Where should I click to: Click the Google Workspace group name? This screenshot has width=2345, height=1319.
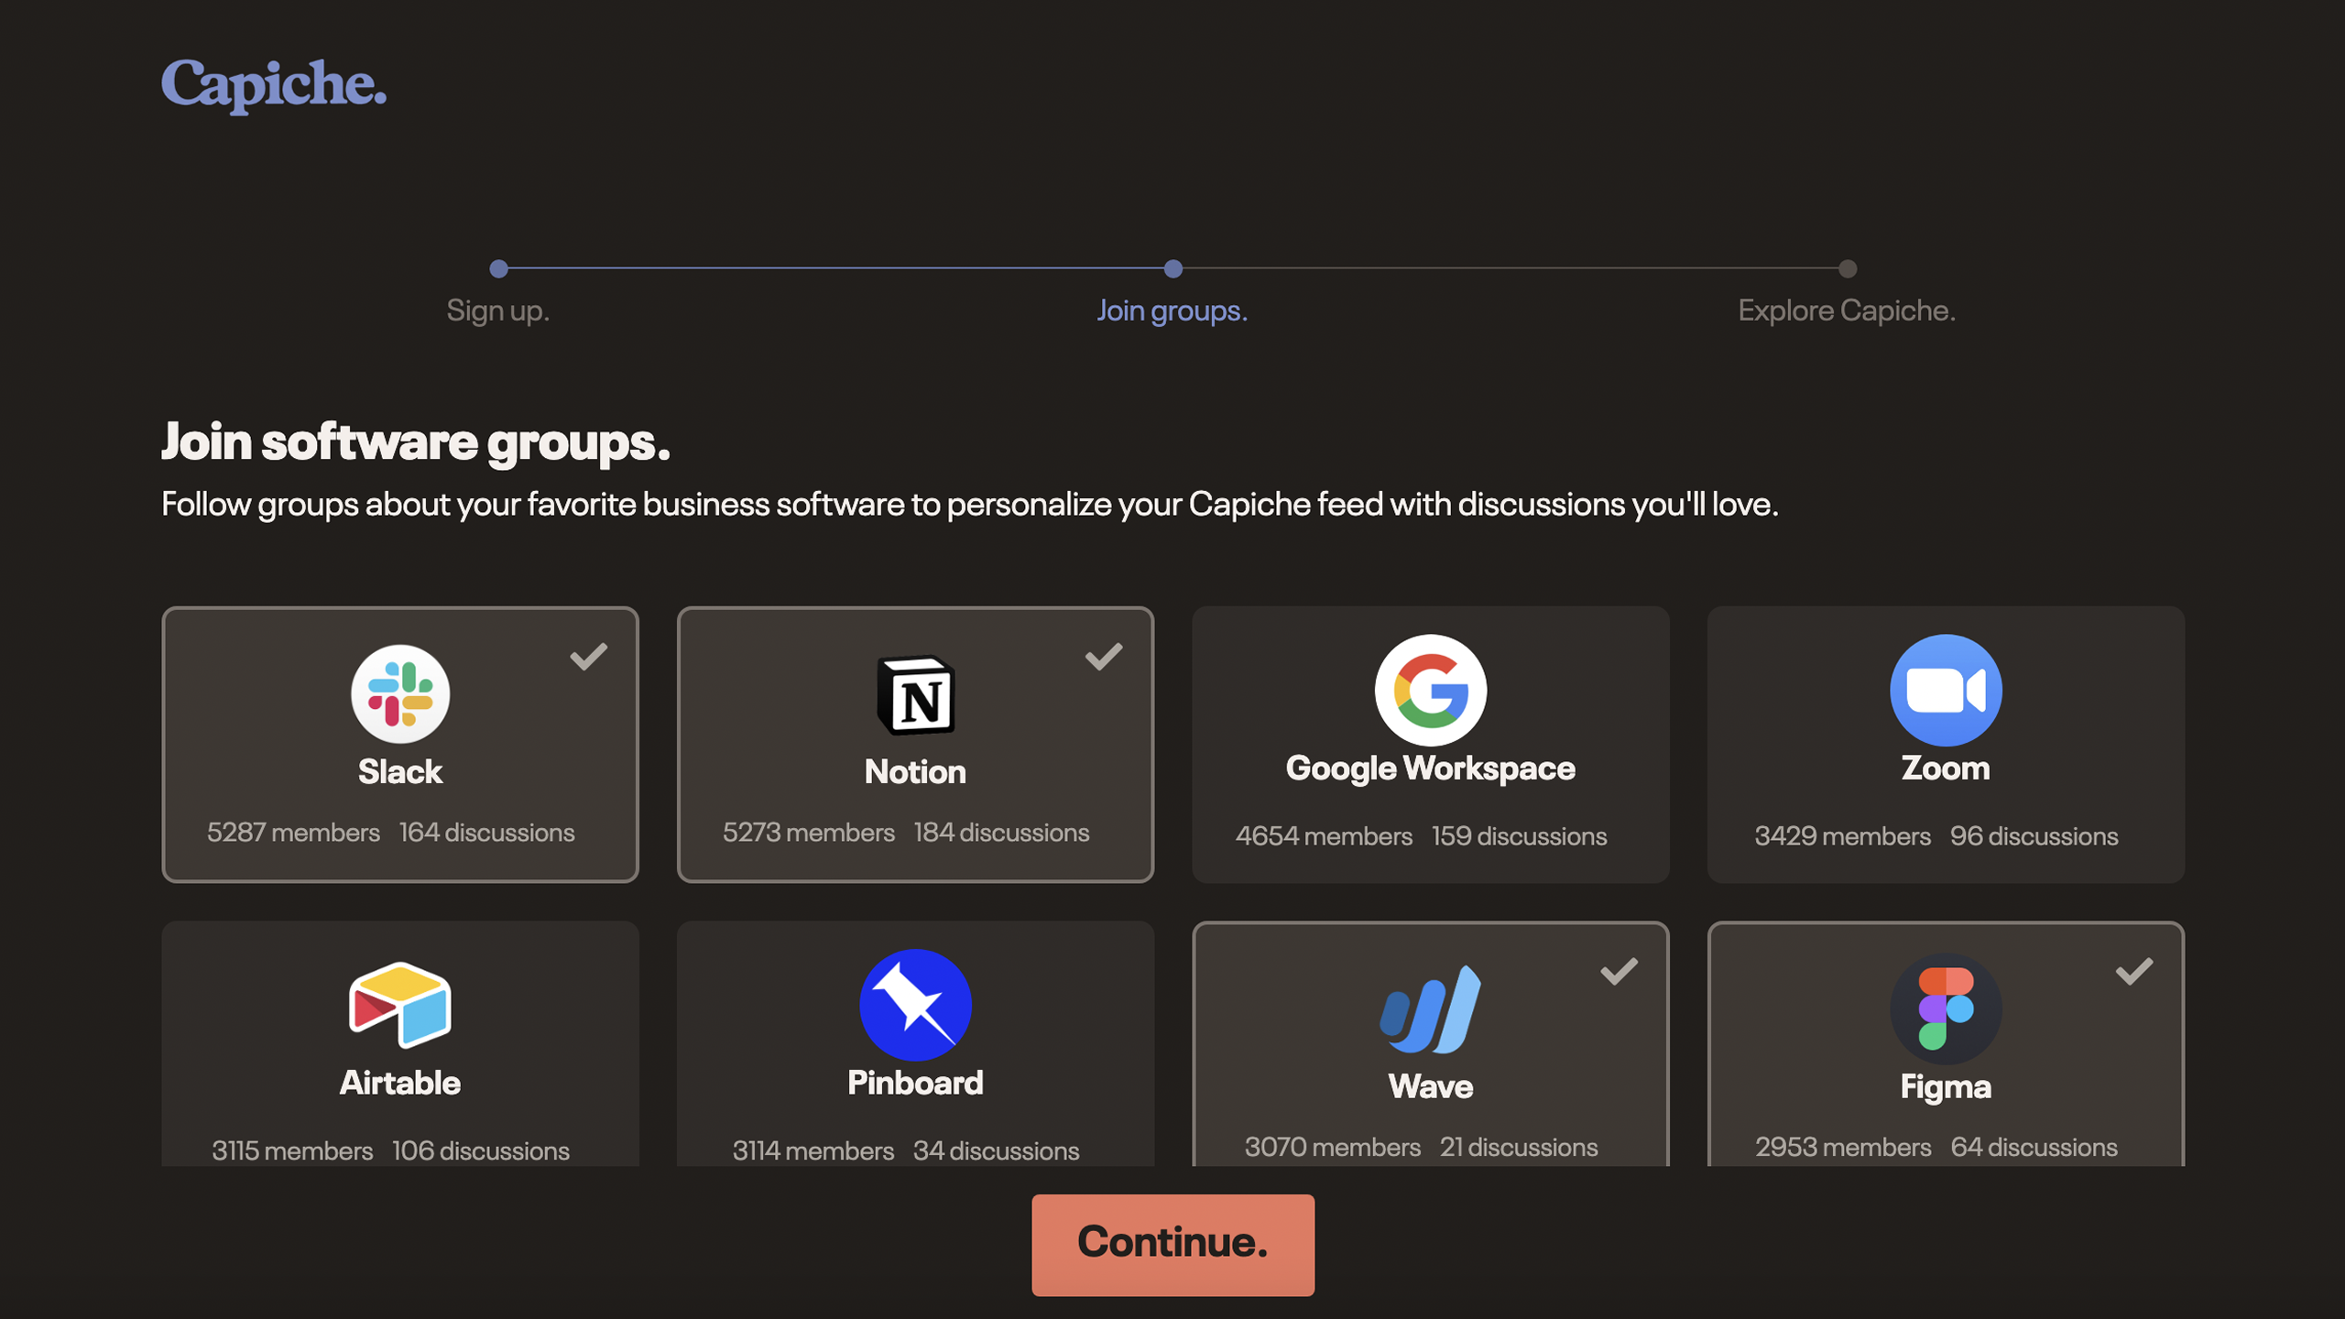tap(1430, 768)
